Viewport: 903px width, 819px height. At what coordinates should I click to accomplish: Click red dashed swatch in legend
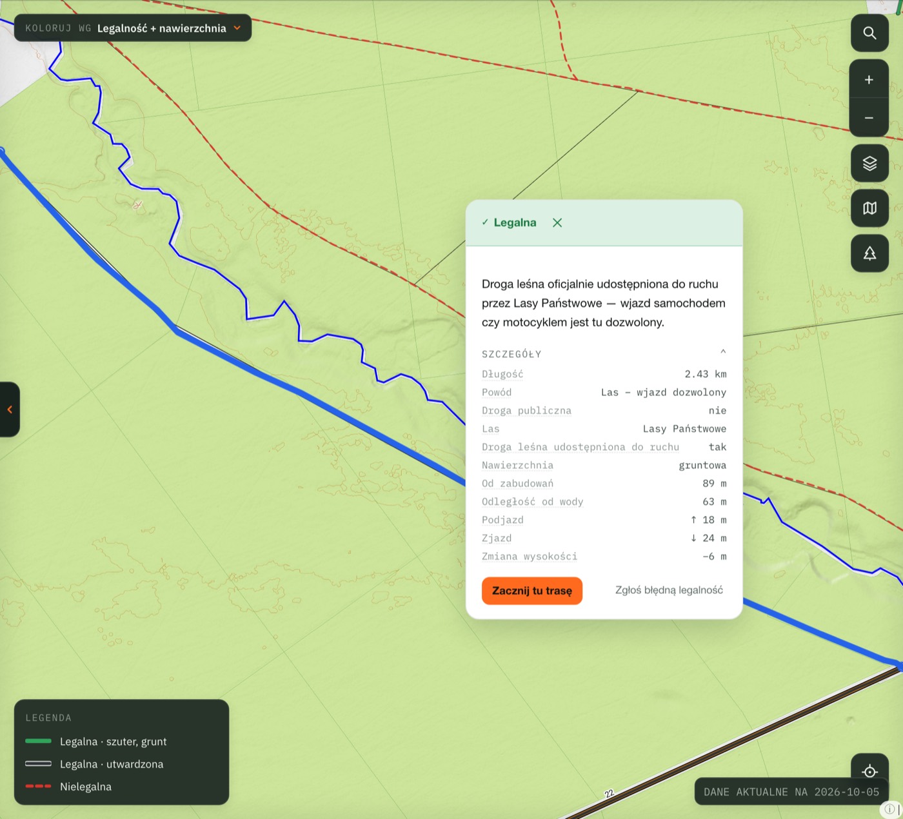pos(38,786)
